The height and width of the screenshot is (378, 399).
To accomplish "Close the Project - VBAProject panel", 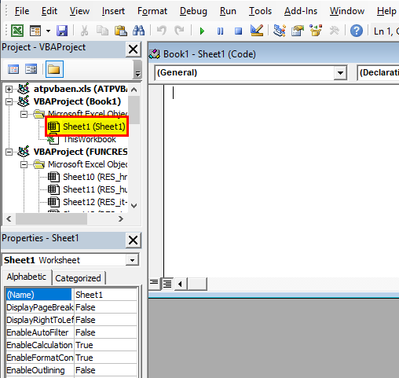I will click(x=134, y=49).
